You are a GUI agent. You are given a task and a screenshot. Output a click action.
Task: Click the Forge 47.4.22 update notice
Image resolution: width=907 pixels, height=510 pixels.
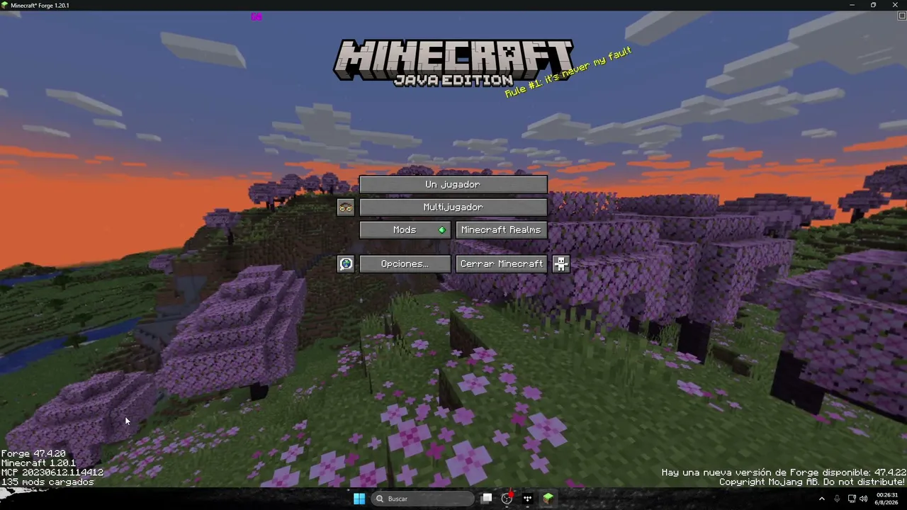tap(784, 472)
